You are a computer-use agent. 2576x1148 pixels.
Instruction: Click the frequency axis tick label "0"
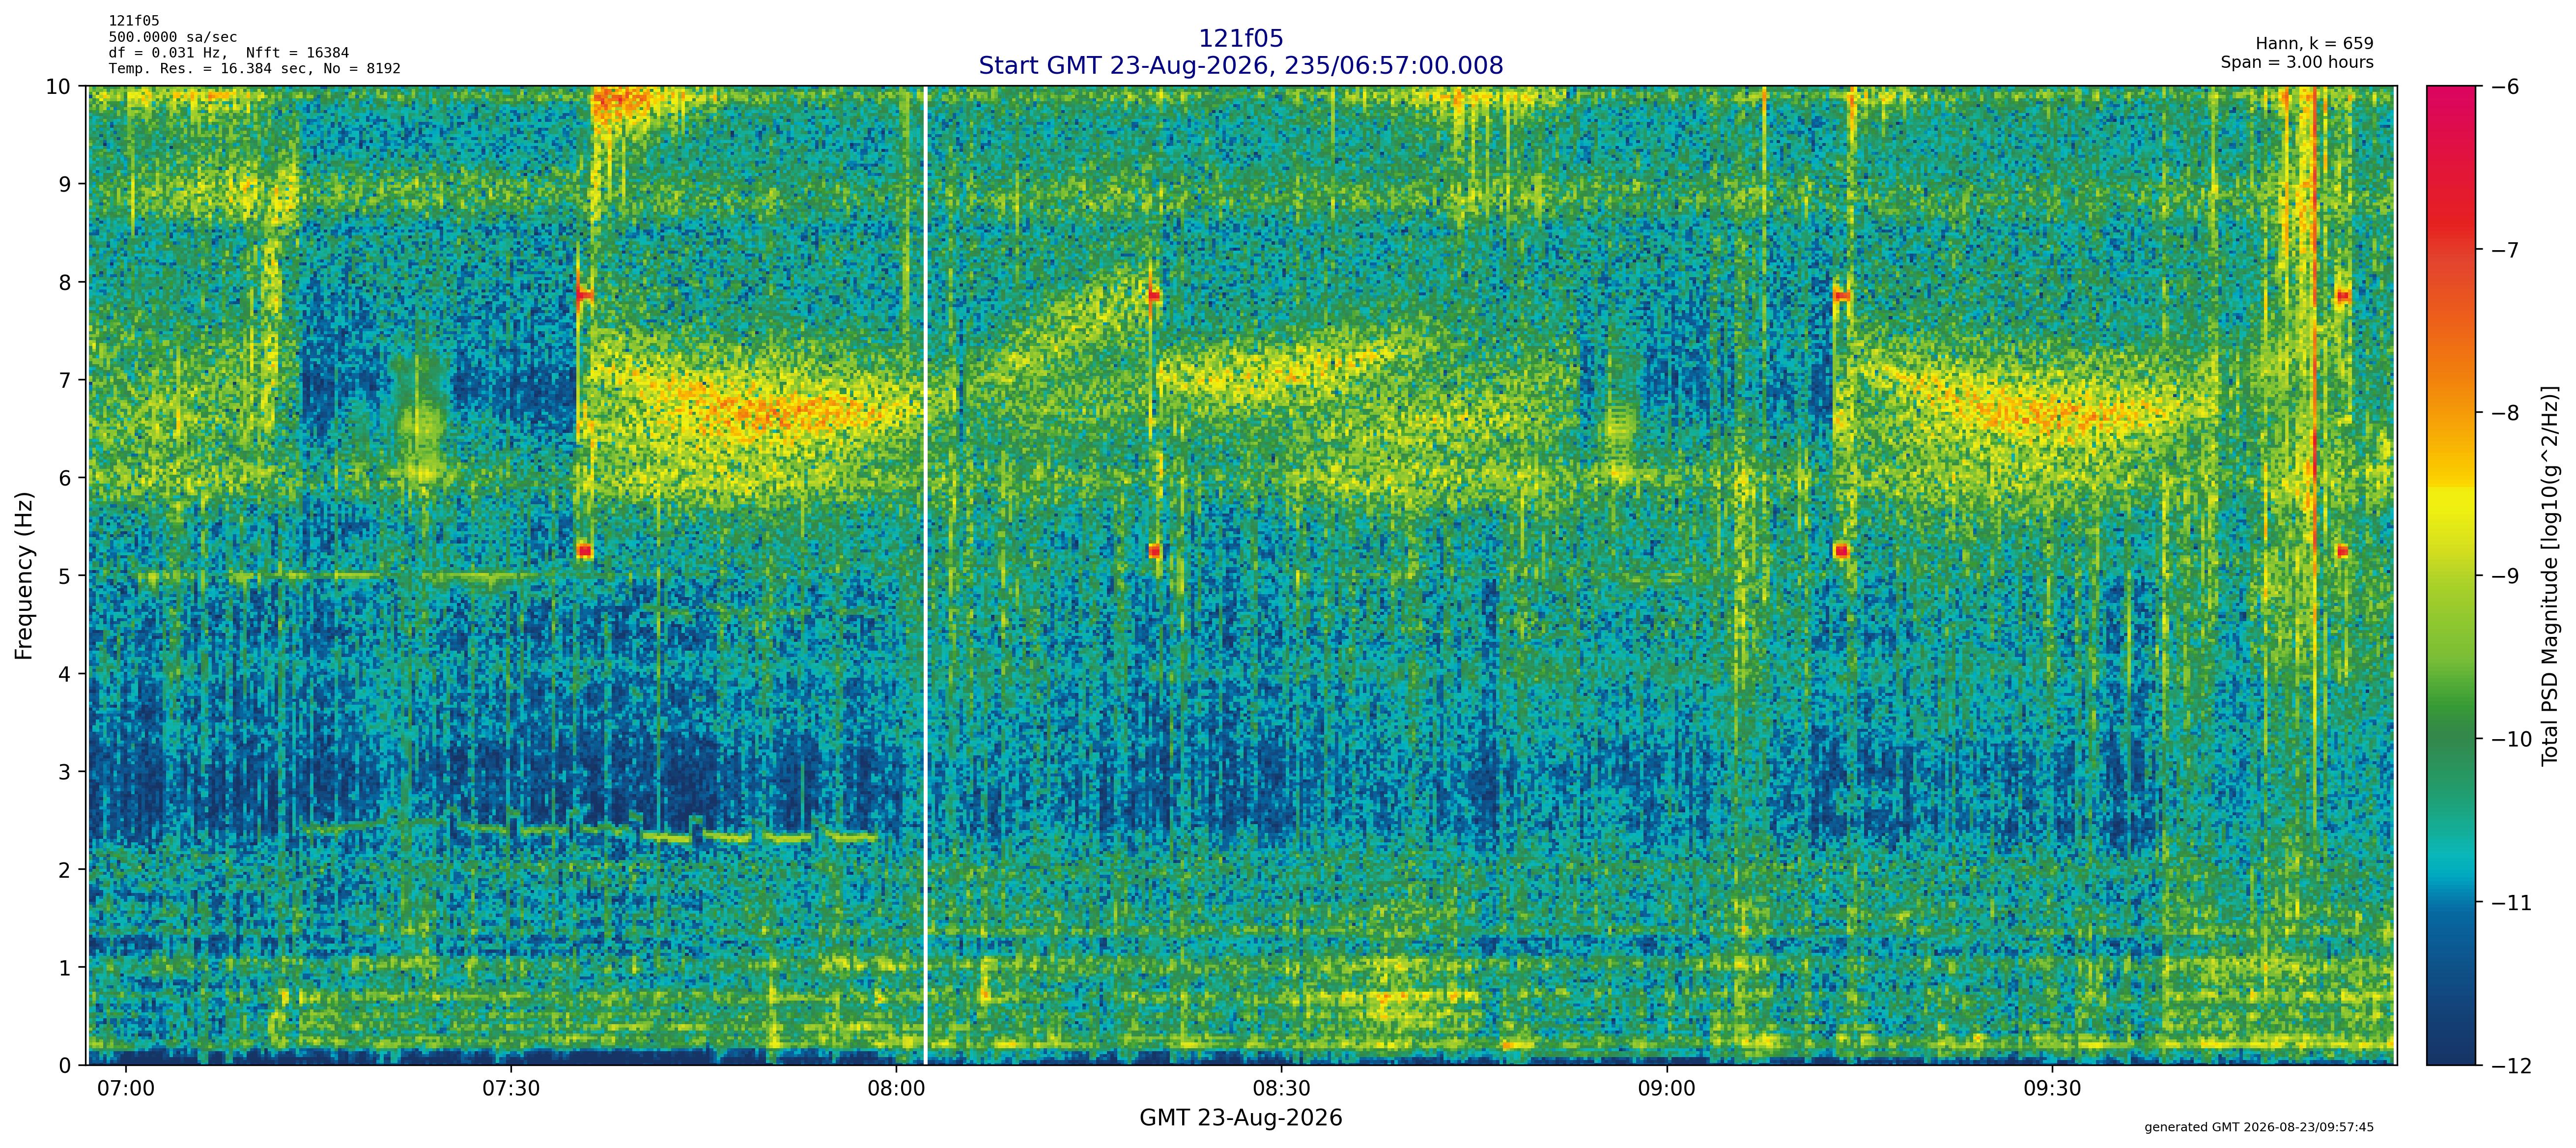pyautogui.click(x=65, y=1066)
